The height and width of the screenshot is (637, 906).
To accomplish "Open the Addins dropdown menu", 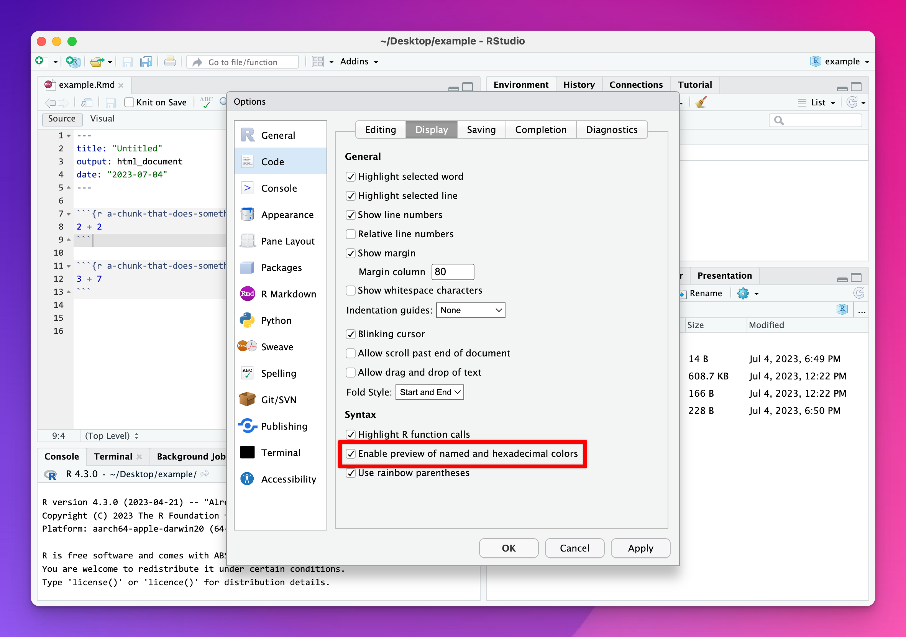I will 359,62.
